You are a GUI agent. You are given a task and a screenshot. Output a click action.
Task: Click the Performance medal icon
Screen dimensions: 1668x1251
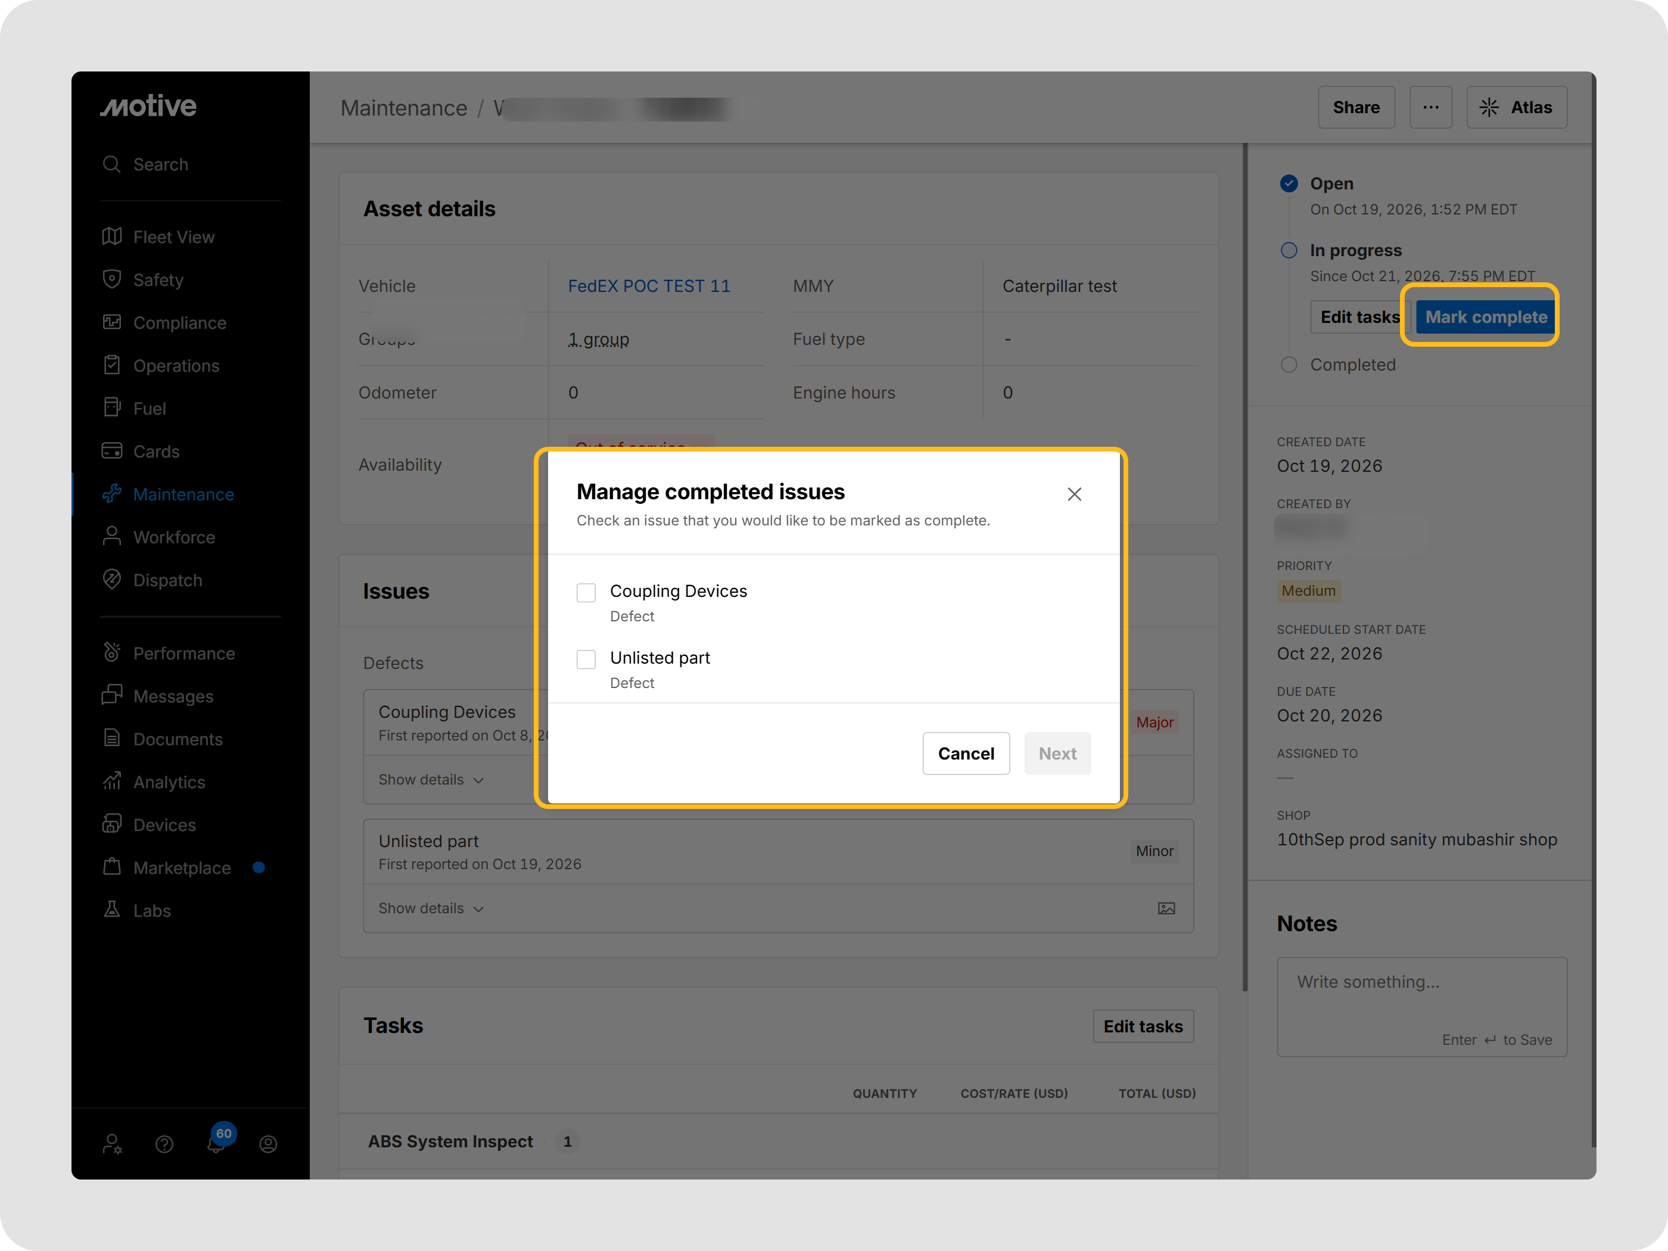[x=111, y=652]
